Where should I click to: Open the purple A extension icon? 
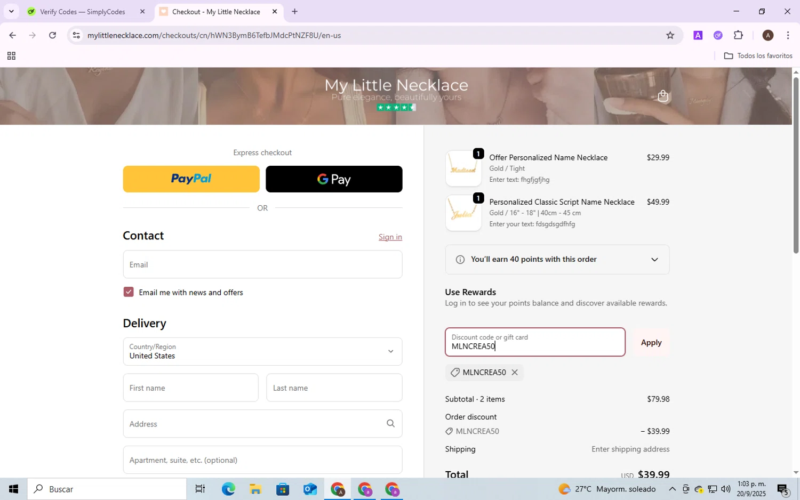[698, 35]
